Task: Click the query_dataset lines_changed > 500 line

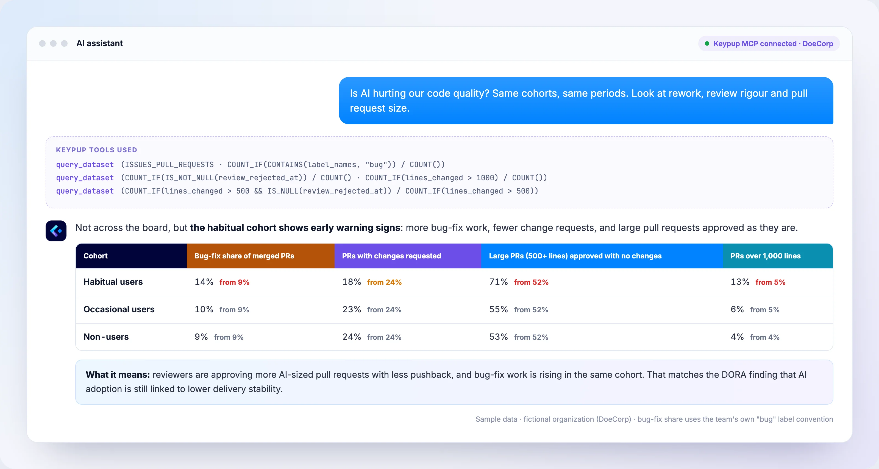Action: [x=297, y=191]
